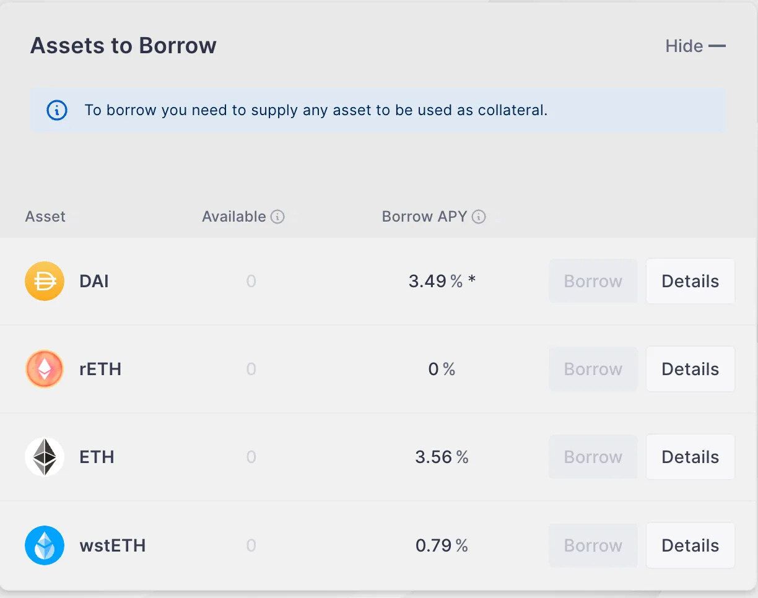The height and width of the screenshot is (598, 758).
Task: Click the Available column header label
Action: 233,217
